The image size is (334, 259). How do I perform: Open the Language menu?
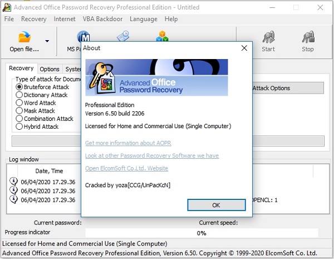pyautogui.click(x=143, y=19)
